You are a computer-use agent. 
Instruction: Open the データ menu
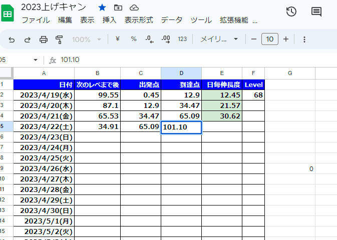pos(171,20)
